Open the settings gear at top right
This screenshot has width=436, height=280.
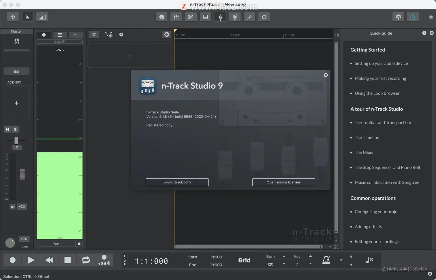[431, 17]
